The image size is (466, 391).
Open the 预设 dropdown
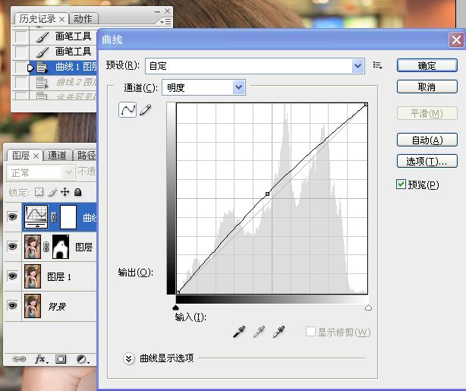(x=357, y=66)
